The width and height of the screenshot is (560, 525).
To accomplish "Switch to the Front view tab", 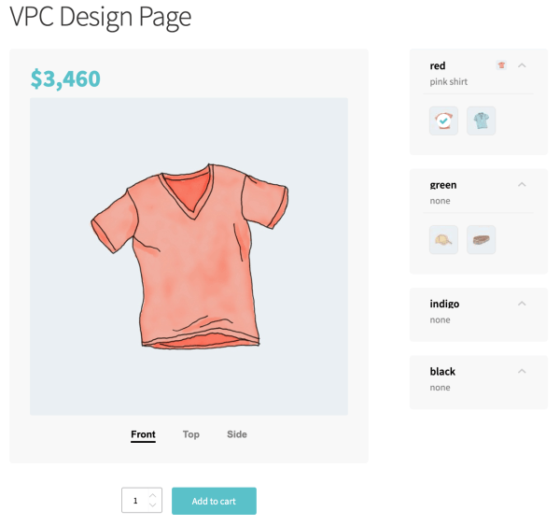I will (143, 434).
